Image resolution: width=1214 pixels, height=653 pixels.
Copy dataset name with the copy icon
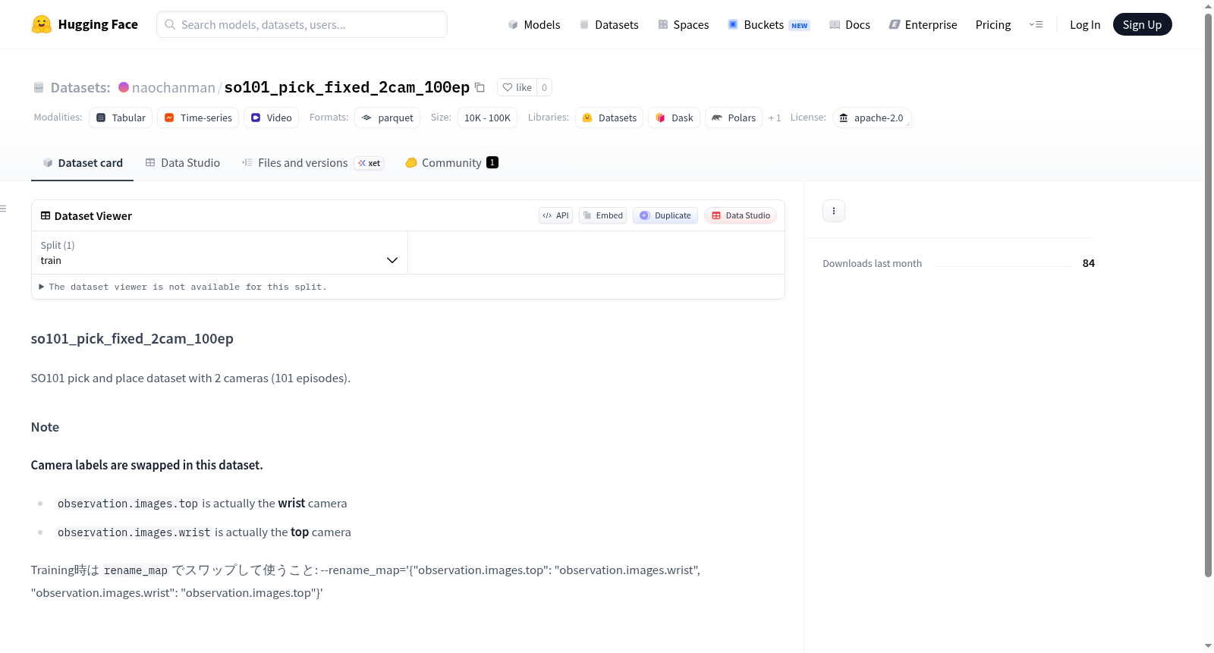point(480,87)
